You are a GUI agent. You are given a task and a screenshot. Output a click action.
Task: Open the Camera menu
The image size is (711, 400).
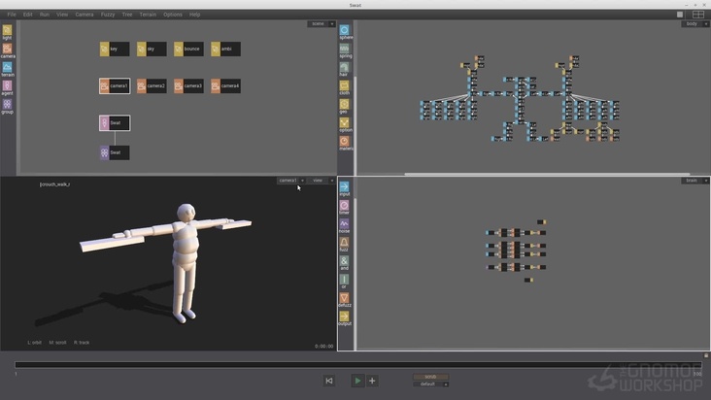tap(85, 15)
